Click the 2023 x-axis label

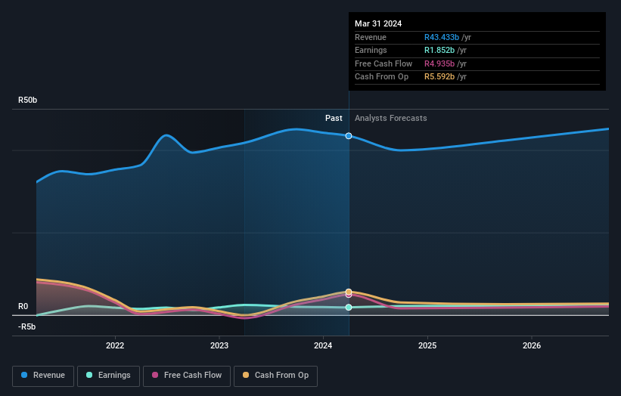click(x=219, y=346)
